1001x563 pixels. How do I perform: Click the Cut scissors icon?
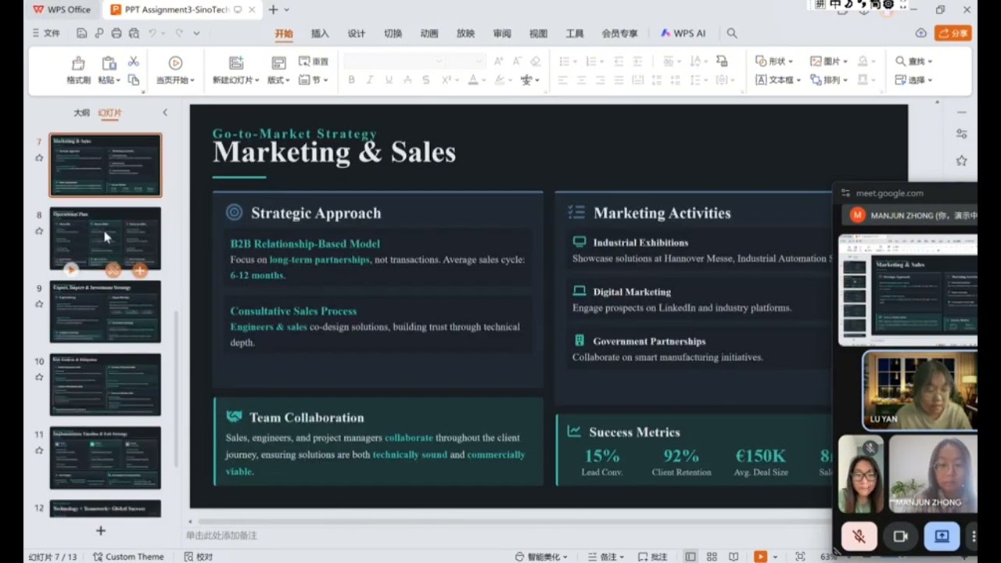pos(133,61)
